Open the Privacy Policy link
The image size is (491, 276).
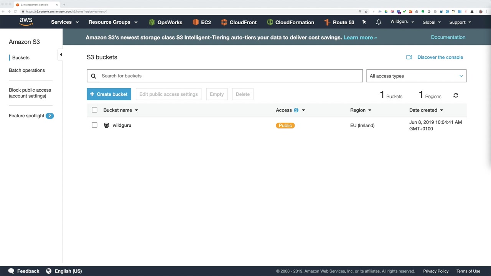[x=436, y=271]
